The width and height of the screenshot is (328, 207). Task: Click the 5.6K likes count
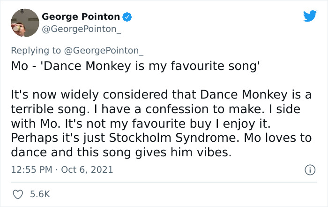pyautogui.click(x=41, y=194)
